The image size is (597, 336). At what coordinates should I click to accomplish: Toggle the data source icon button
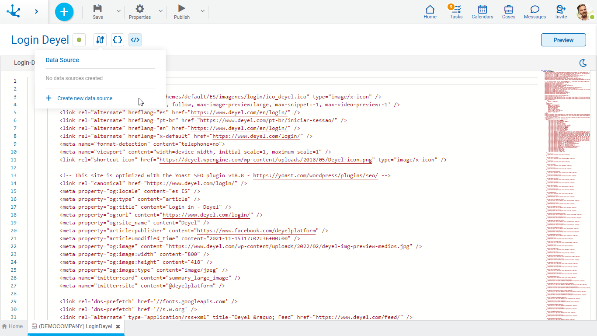[x=100, y=40]
